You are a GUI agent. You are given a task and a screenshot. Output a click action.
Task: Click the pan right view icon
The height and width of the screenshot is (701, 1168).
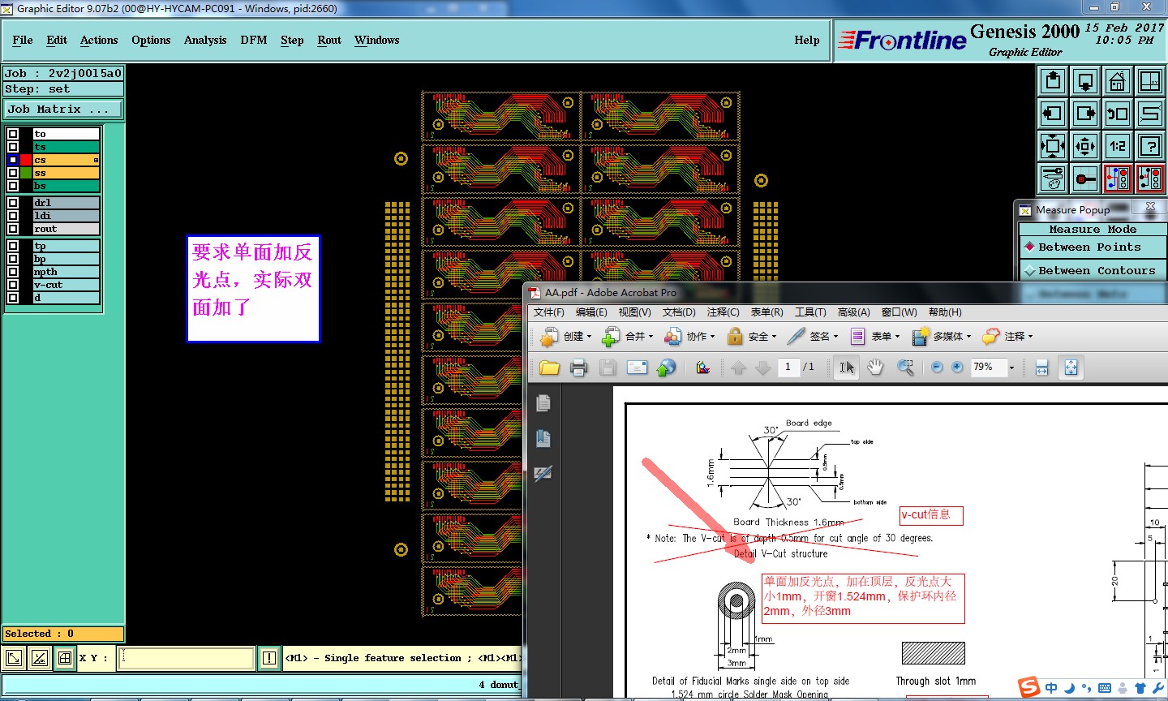pyautogui.click(x=1085, y=114)
